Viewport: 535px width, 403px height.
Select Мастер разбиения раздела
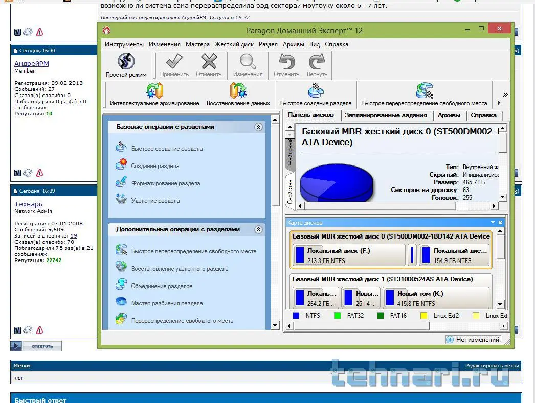tap(167, 303)
